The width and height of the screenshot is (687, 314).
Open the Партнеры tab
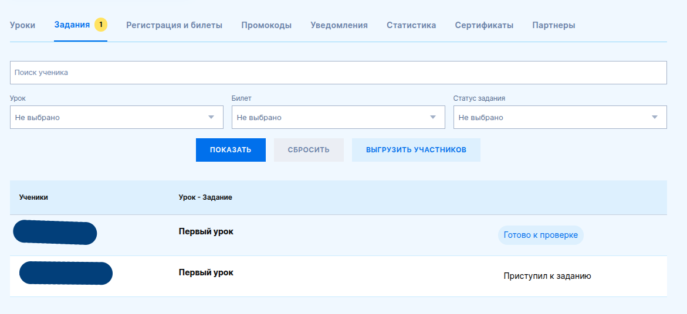point(554,25)
